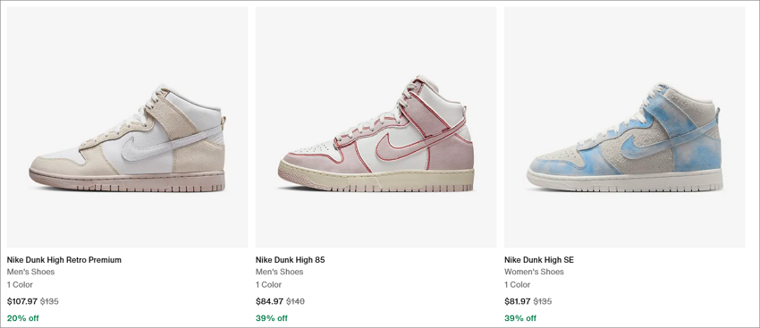The width and height of the screenshot is (760, 328).
Task: Open the beige Nike Dunk High Retro Premium image
Action: [127, 127]
